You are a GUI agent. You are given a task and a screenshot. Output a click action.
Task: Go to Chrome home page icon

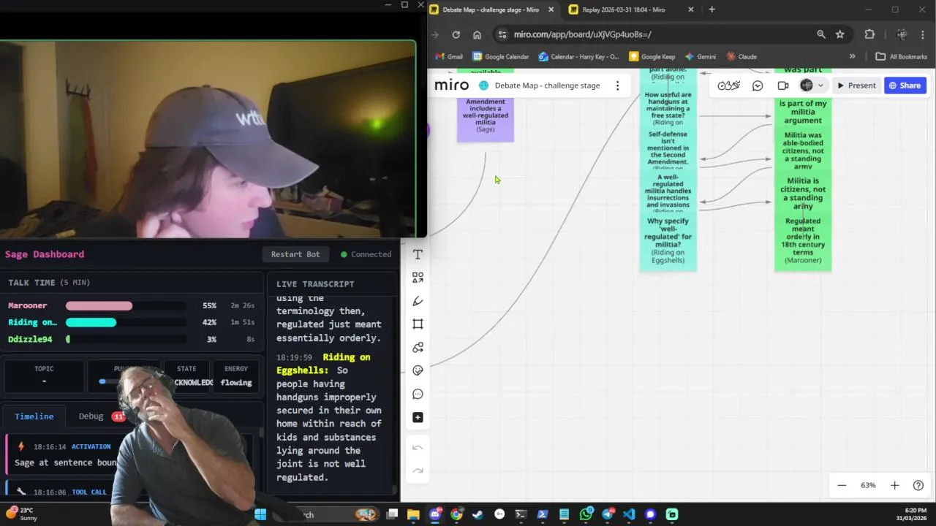[x=477, y=34]
